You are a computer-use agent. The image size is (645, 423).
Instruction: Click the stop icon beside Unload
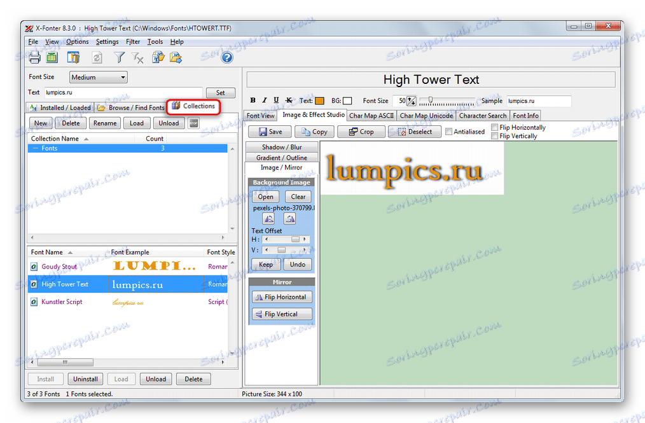pyautogui.click(x=194, y=123)
